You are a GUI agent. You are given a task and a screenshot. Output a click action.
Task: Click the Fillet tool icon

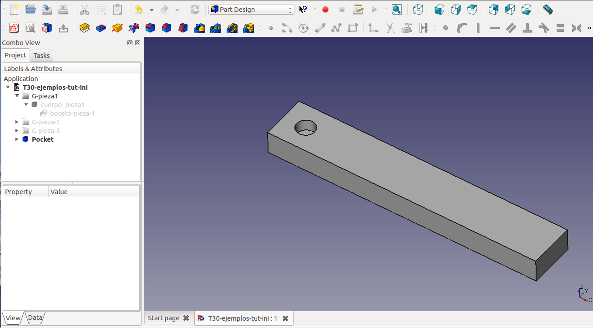tap(150, 28)
